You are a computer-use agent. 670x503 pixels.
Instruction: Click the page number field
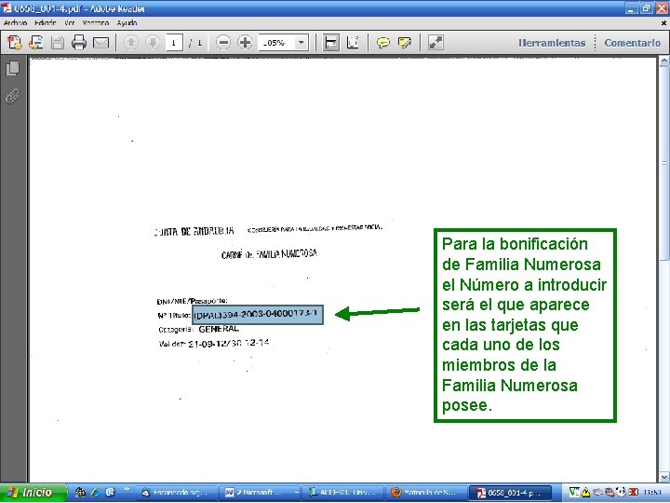tap(174, 42)
